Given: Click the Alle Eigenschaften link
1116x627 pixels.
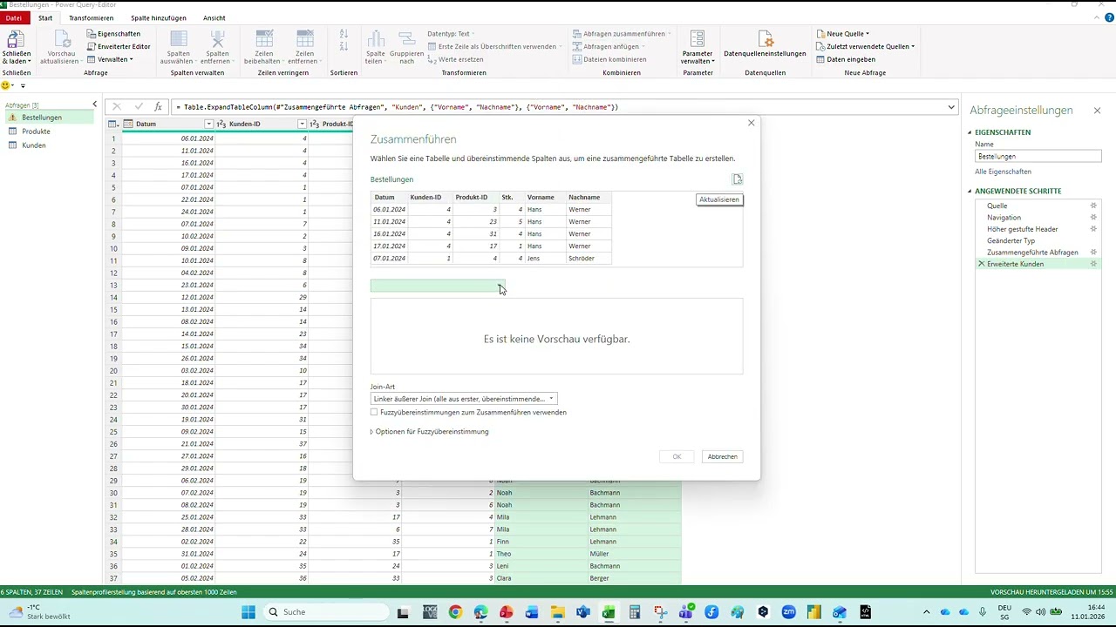Looking at the screenshot, I should click(1003, 172).
